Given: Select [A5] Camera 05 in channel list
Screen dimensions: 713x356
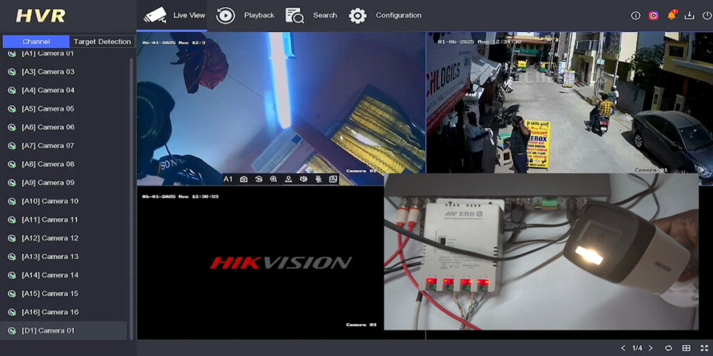Looking at the screenshot, I should (48, 108).
